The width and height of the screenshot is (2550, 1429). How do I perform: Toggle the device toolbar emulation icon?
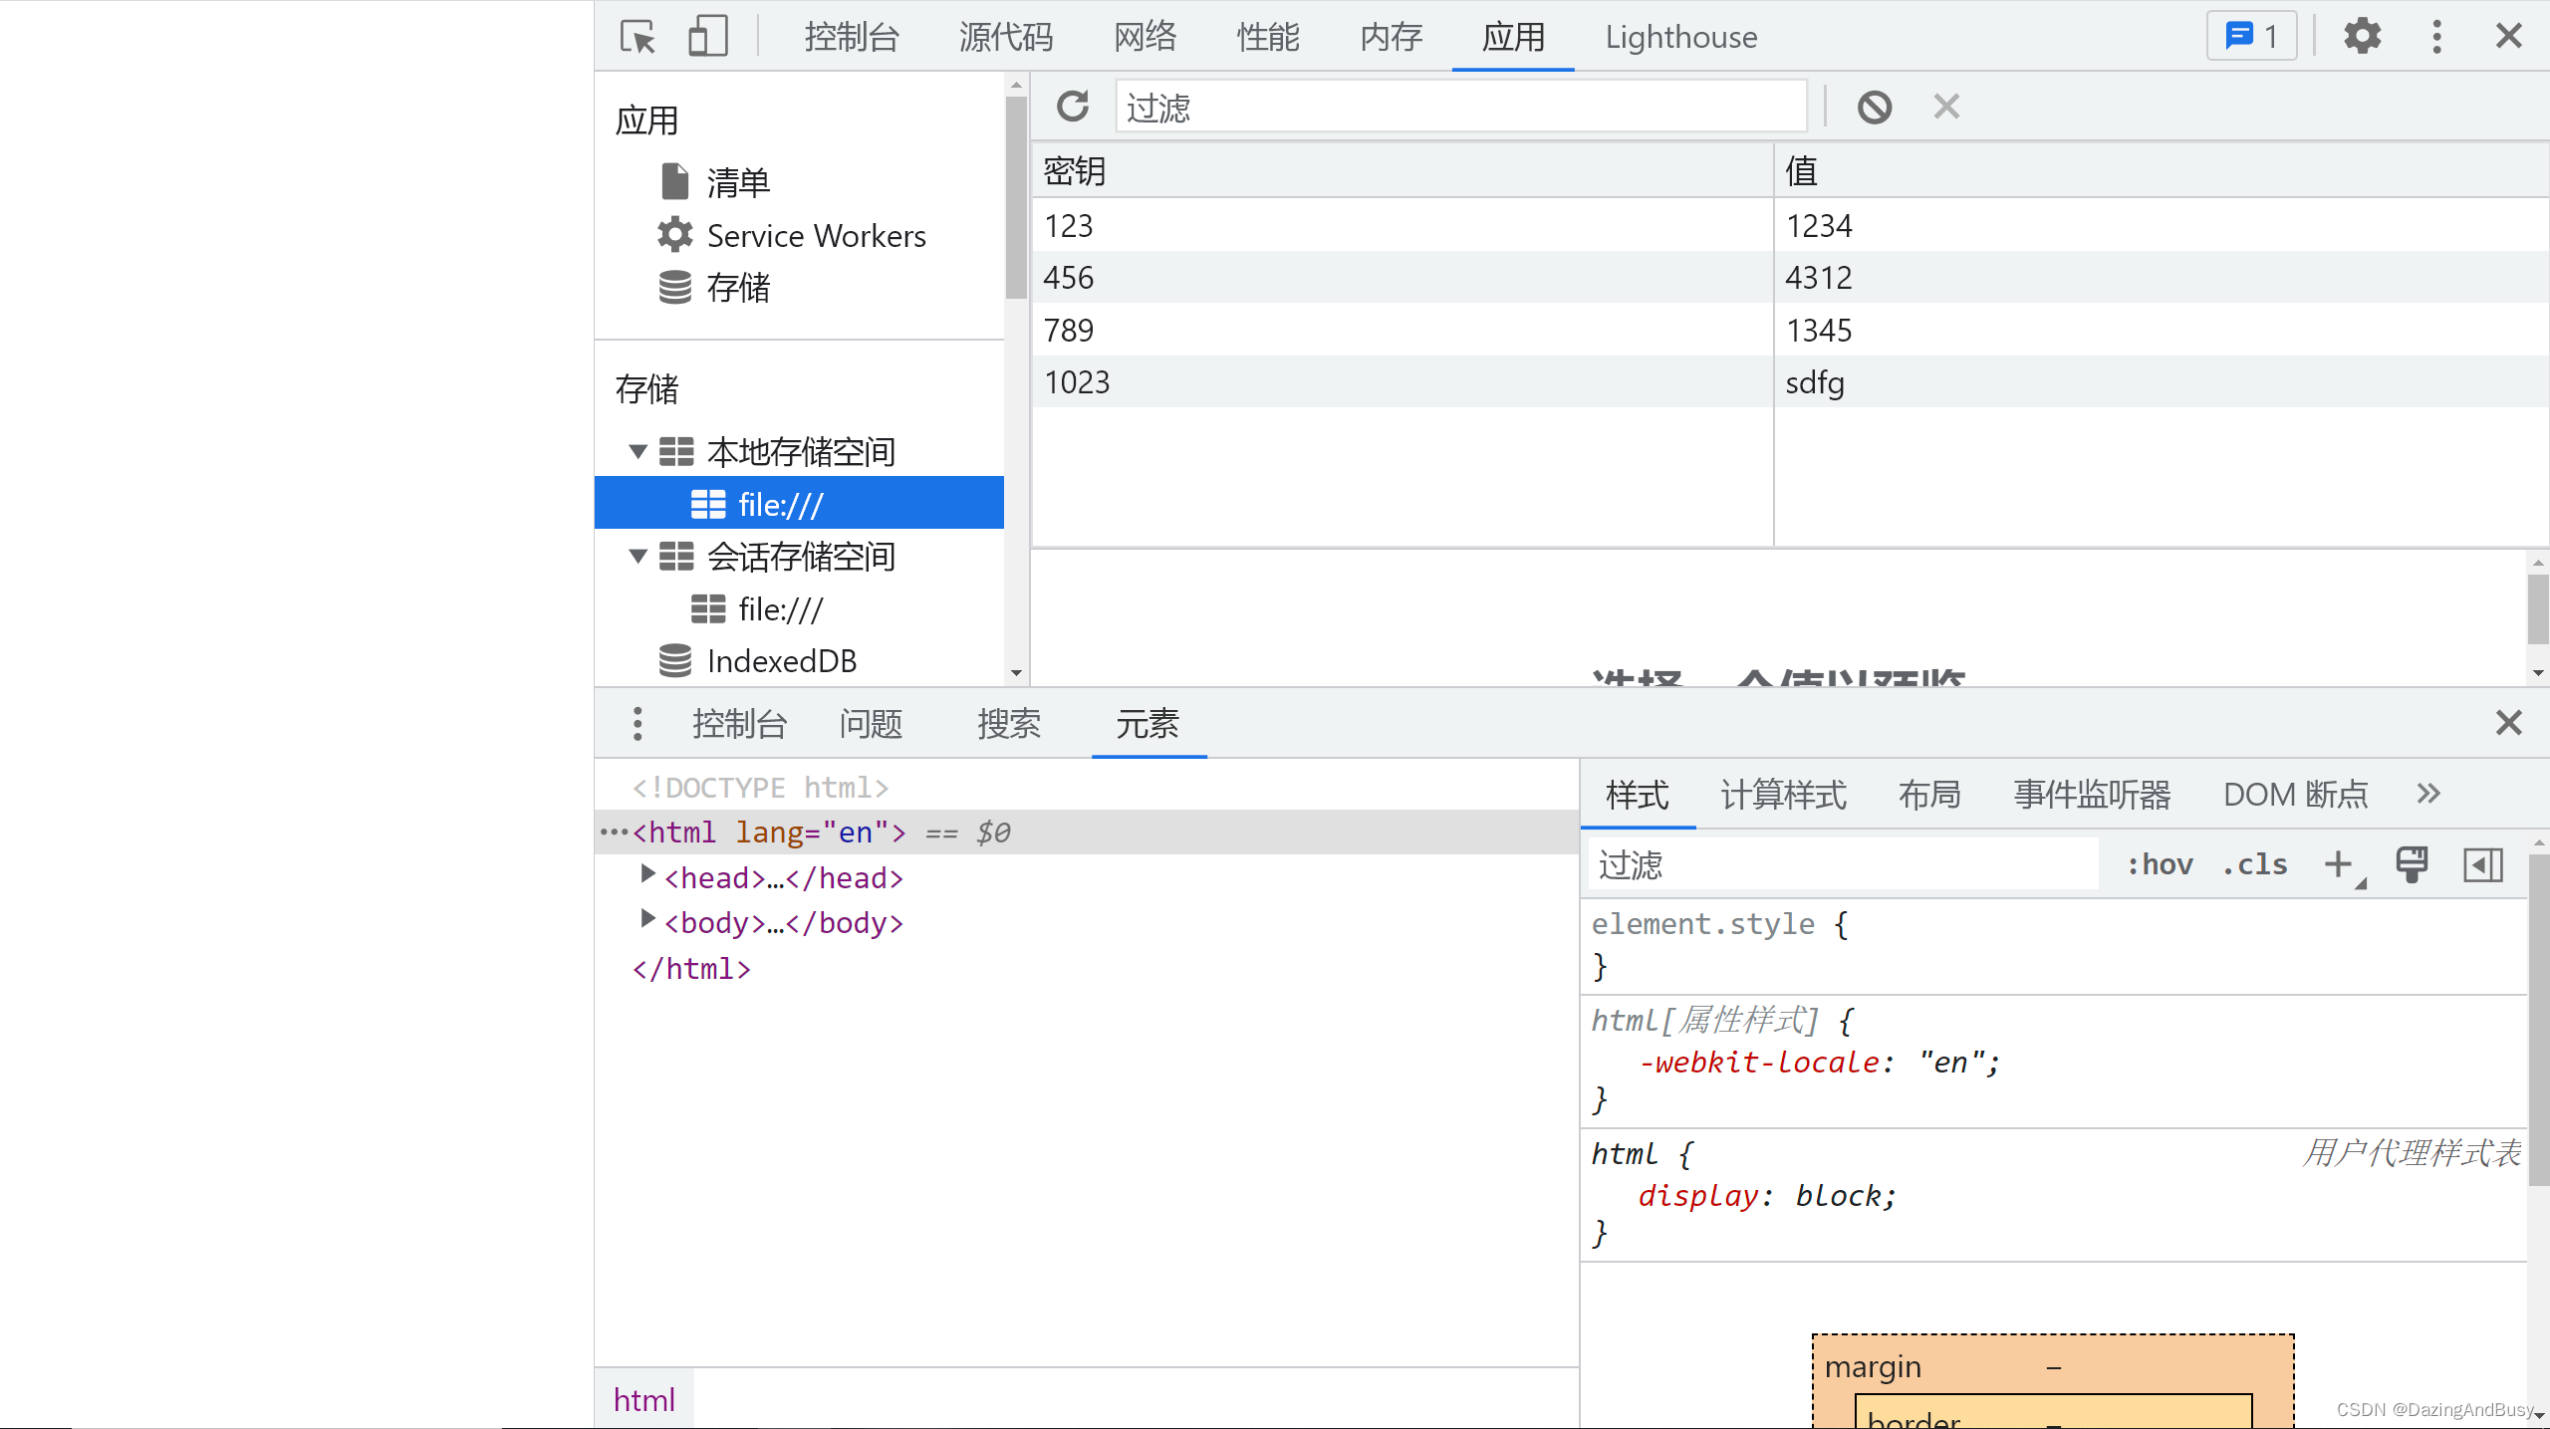tap(707, 36)
